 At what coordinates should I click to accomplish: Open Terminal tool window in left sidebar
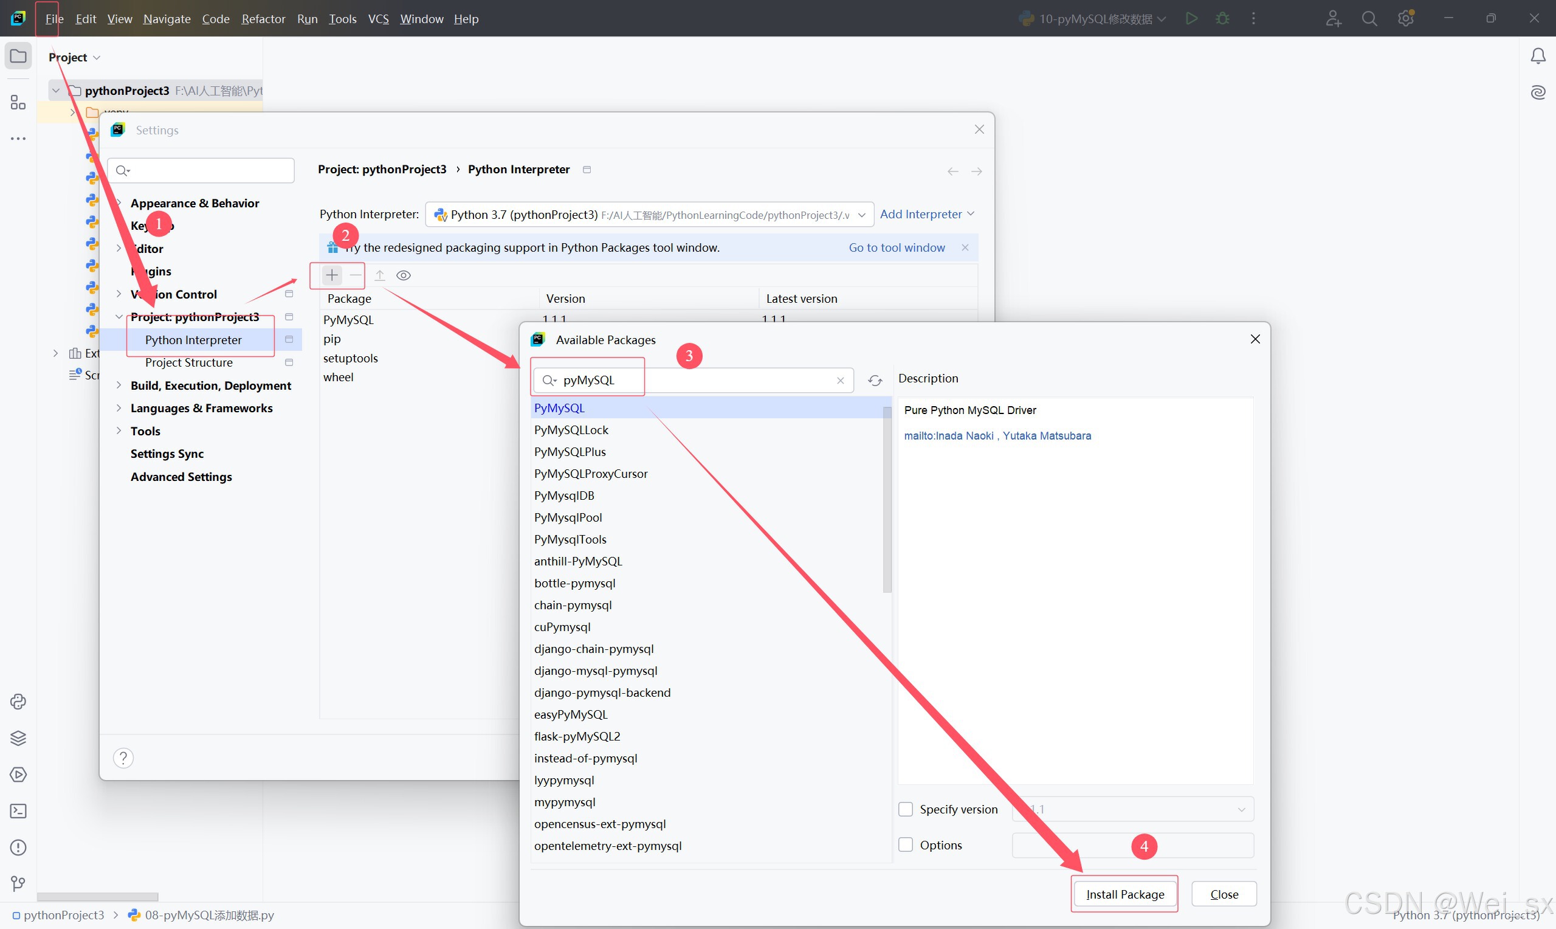pos(18,811)
